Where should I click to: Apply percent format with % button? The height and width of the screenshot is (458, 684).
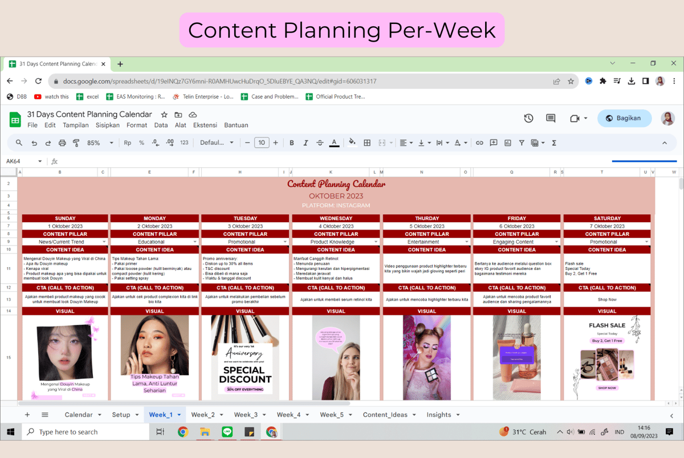141,143
